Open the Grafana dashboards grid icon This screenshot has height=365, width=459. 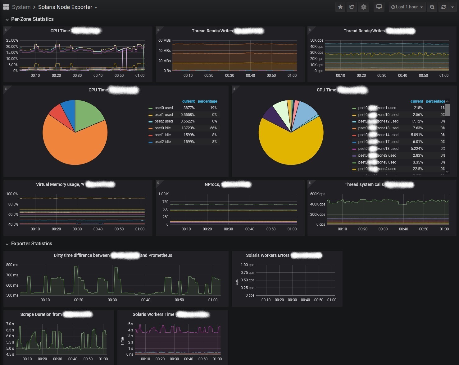[x=6, y=7]
